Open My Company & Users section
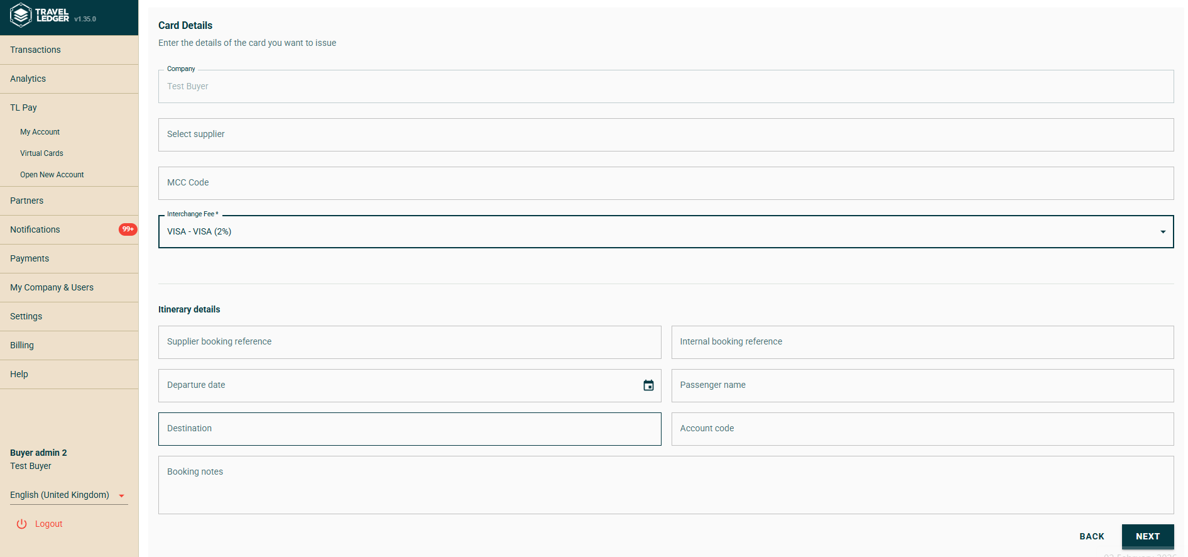This screenshot has height=557, width=1188. coord(52,287)
